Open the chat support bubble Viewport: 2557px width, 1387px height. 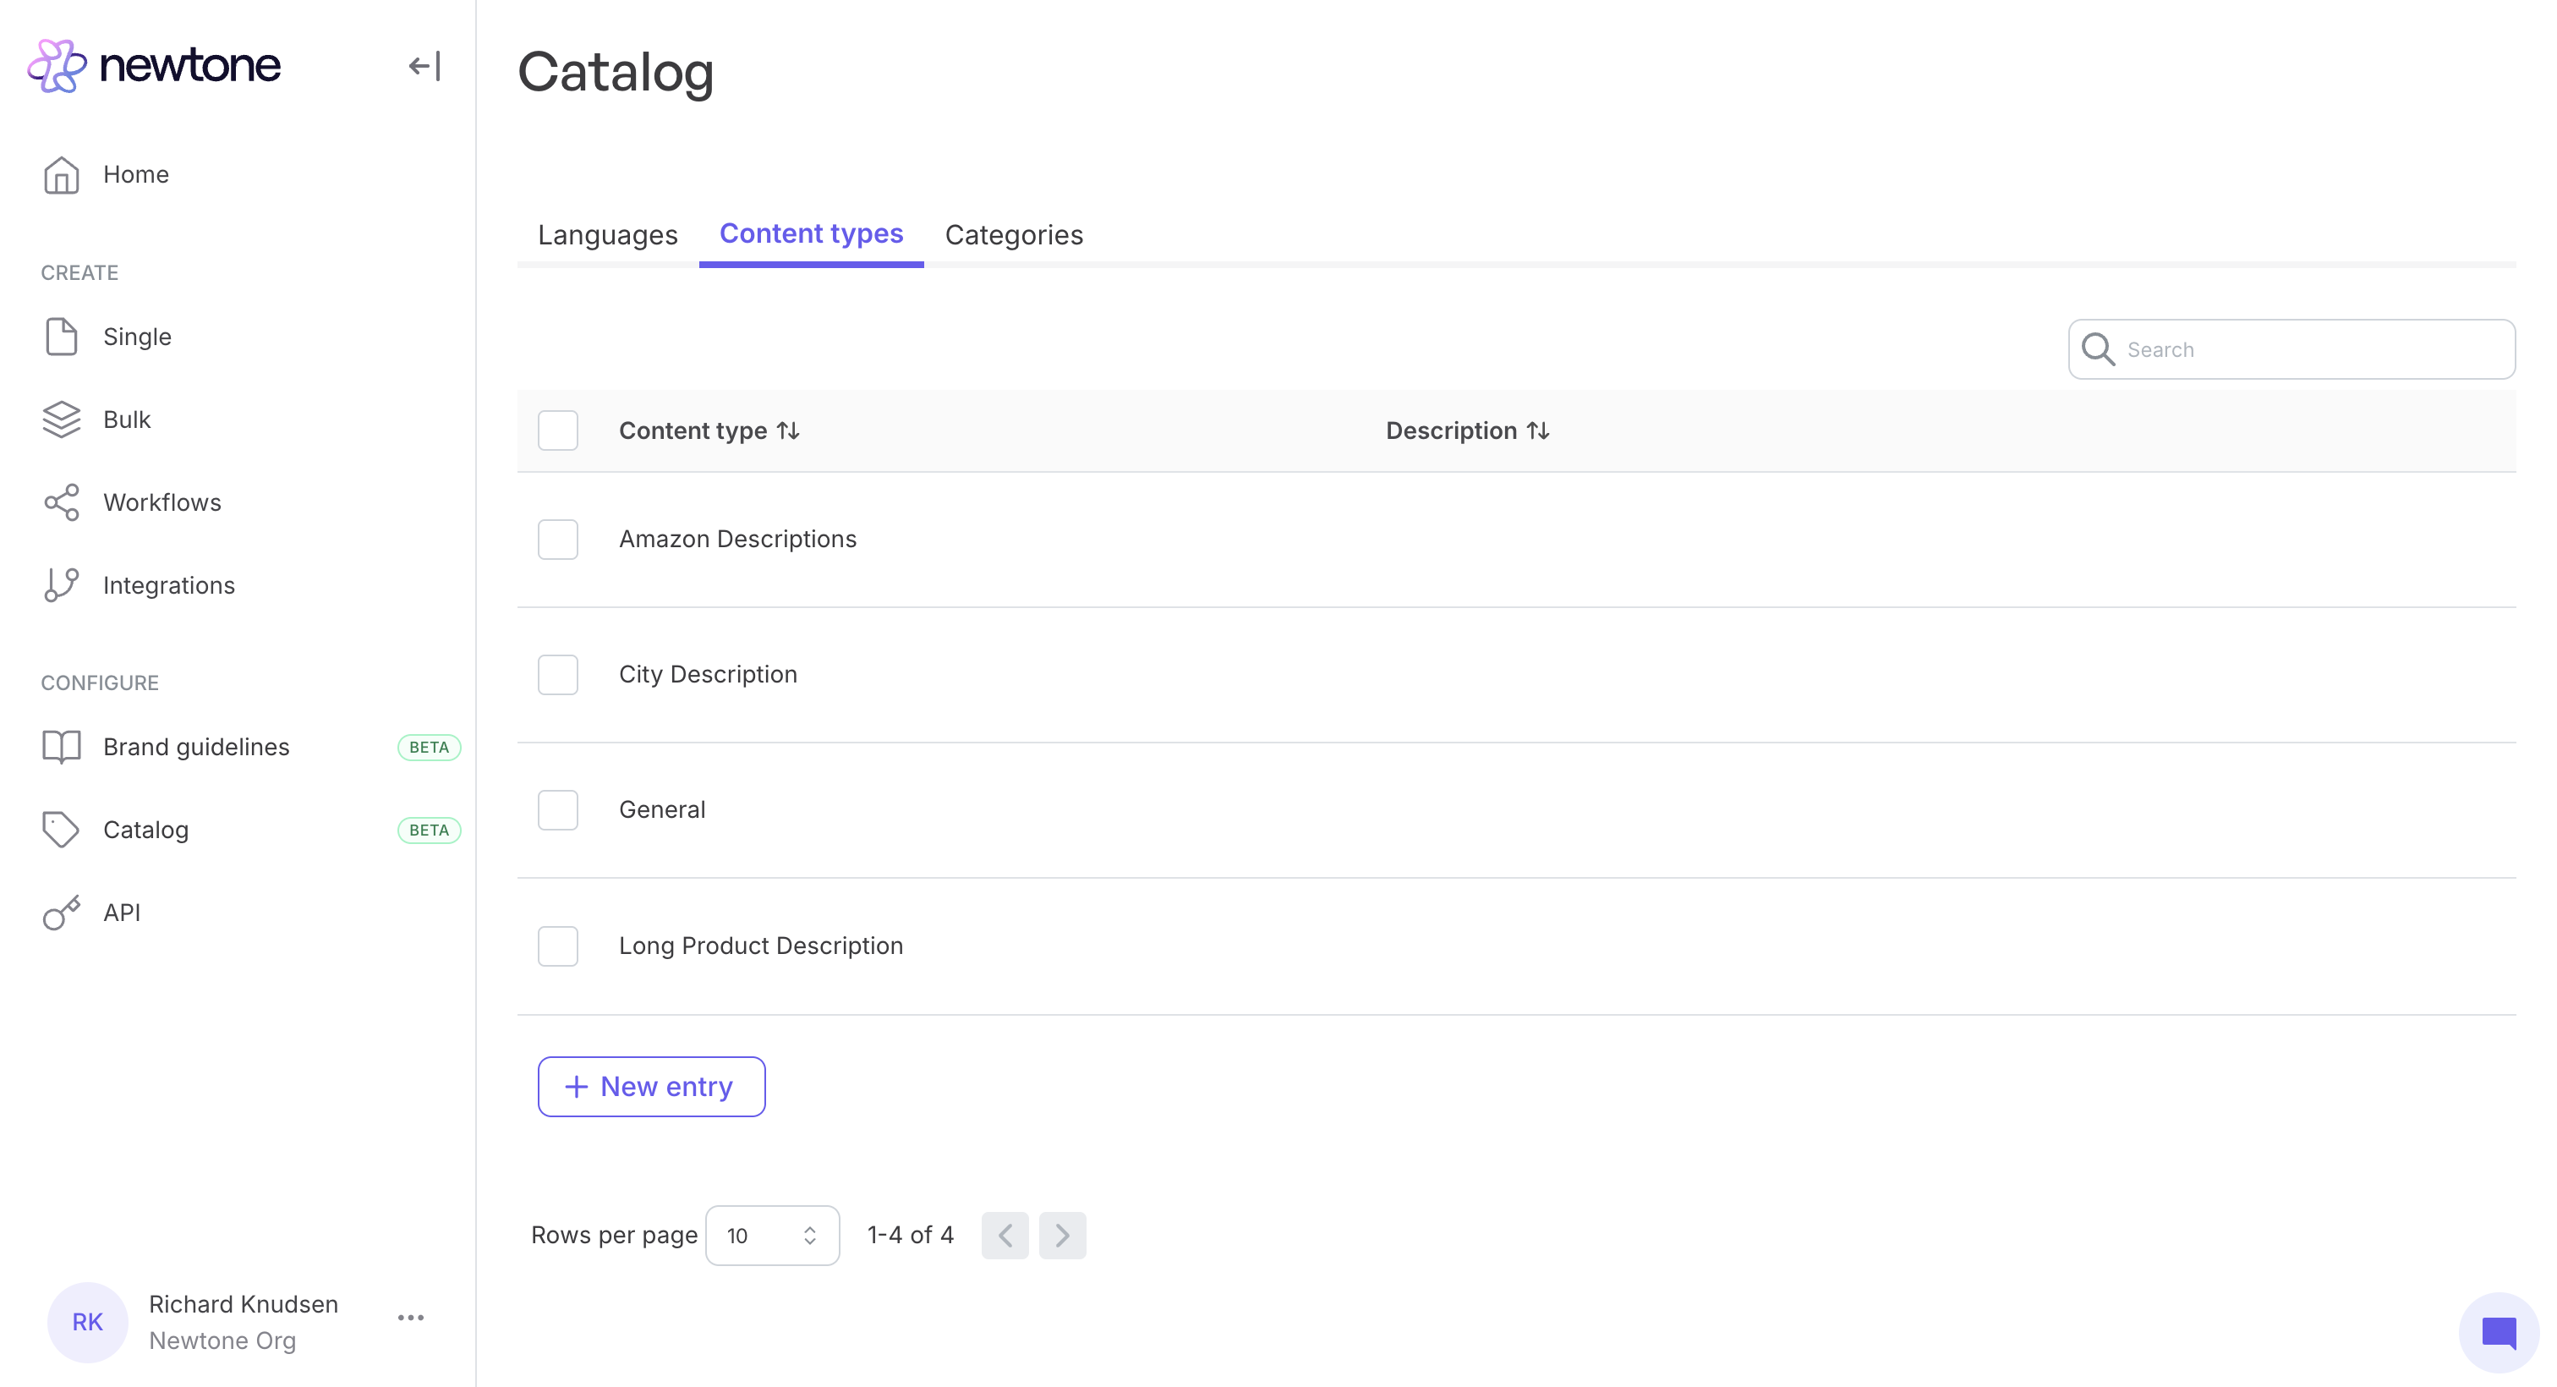tap(2499, 1332)
